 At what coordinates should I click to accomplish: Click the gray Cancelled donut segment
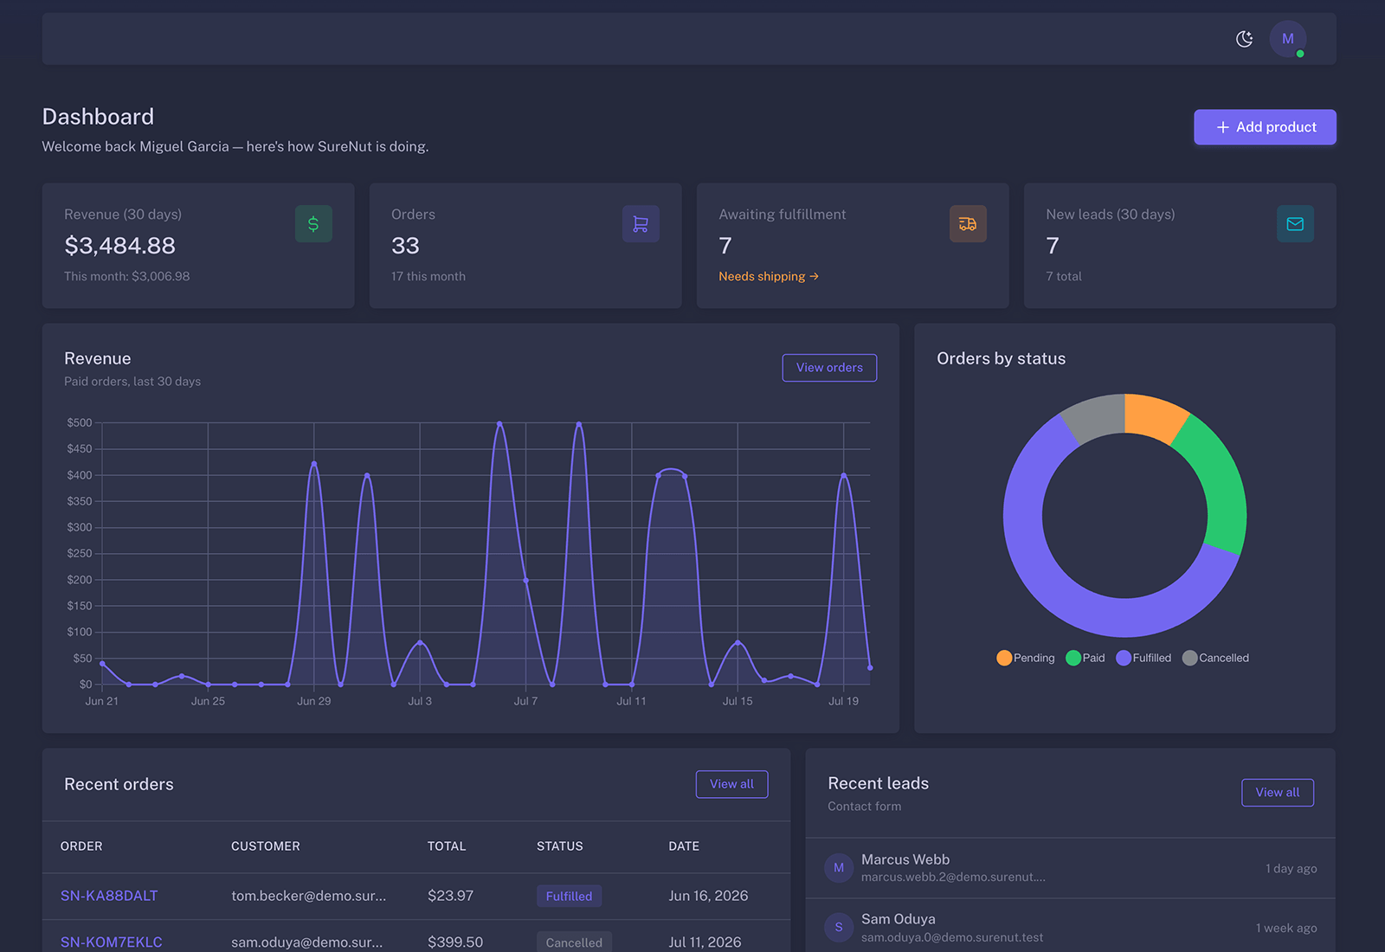coord(1094,416)
